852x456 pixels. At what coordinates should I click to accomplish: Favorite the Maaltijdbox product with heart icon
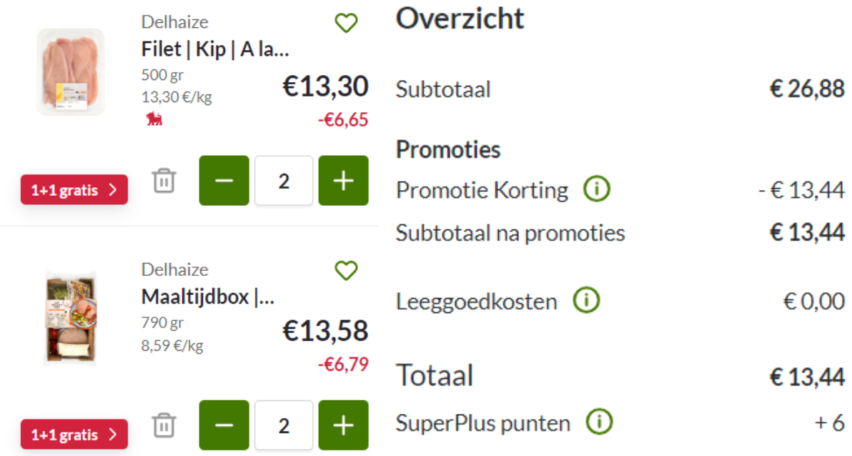click(345, 270)
